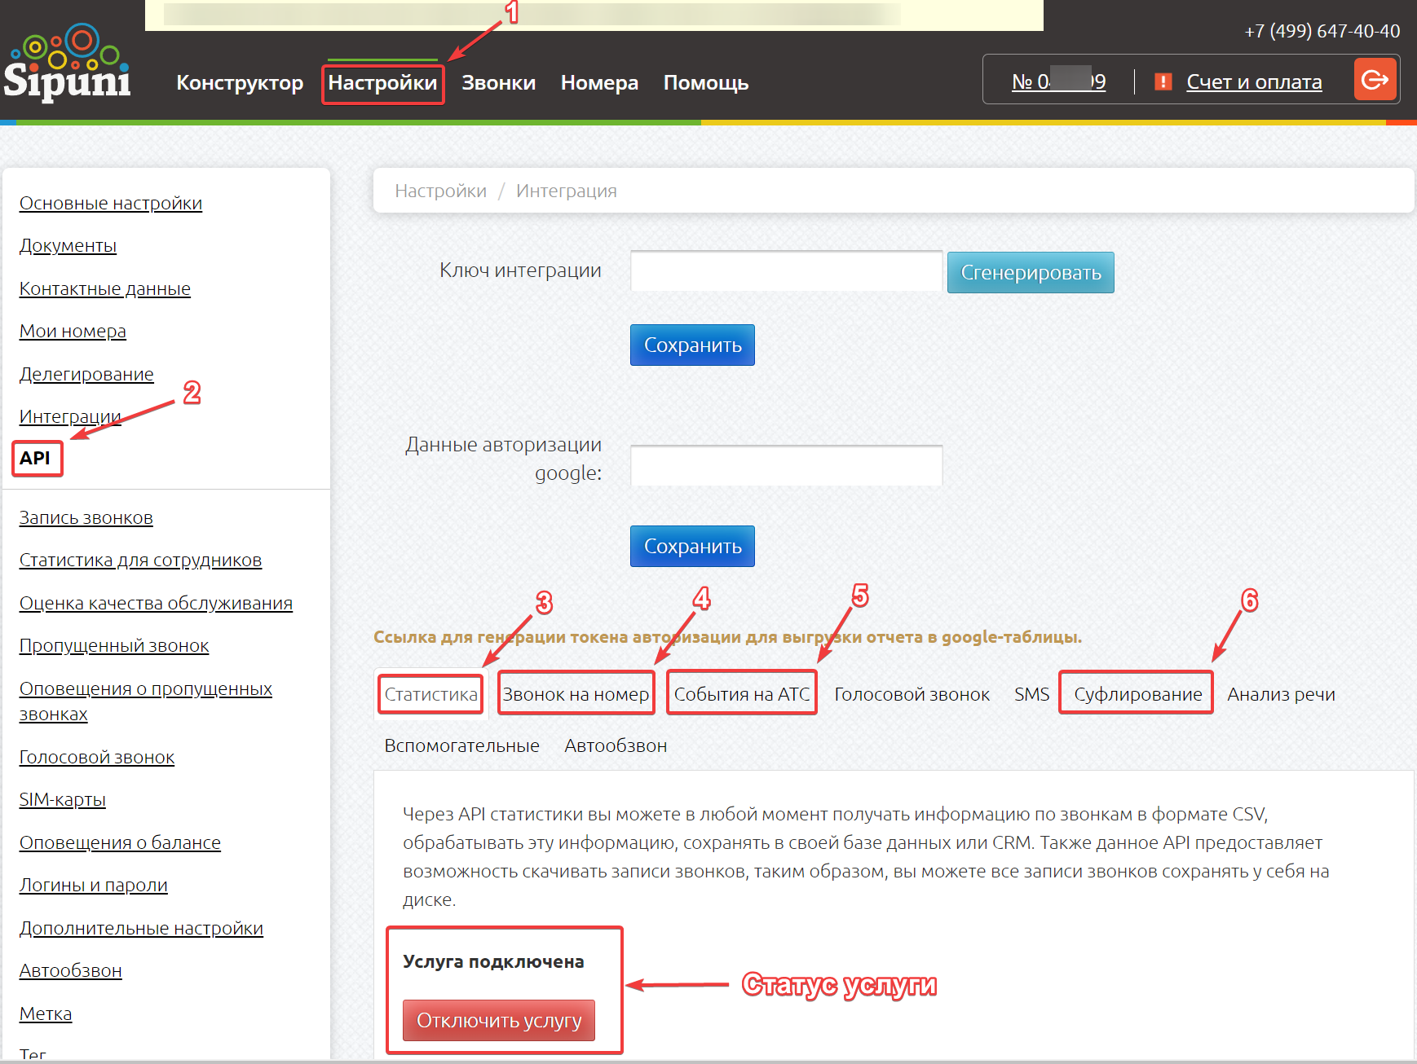This screenshot has width=1417, height=1064.
Task: Switch to the События на АТС tab
Action: click(x=742, y=694)
